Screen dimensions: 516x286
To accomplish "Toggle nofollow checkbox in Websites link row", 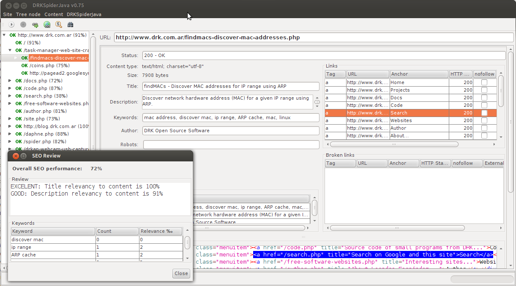I will 484,120.
